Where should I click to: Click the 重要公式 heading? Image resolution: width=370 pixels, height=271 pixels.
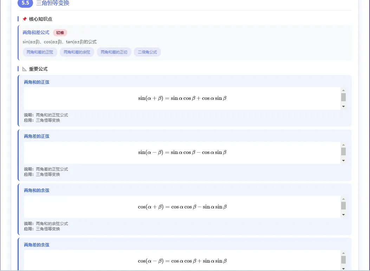38,69
